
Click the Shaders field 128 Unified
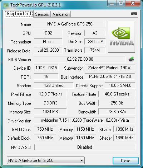54,85
